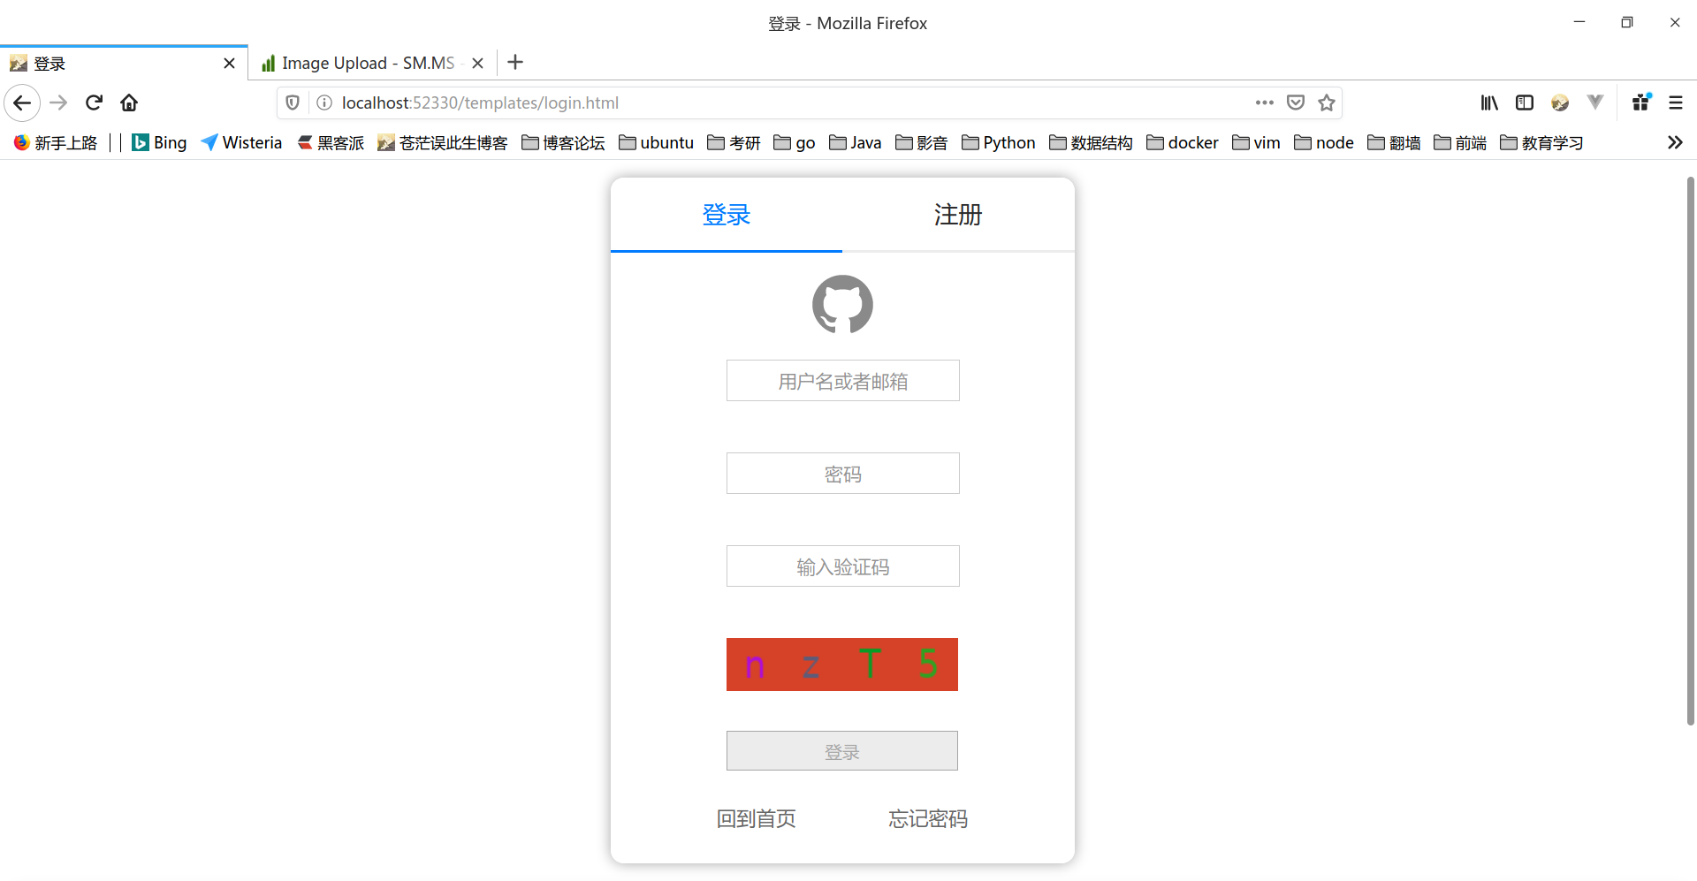Expand the 数据结构 bookmark folder
The width and height of the screenshot is (1697, 881).
coord(1091,142)
